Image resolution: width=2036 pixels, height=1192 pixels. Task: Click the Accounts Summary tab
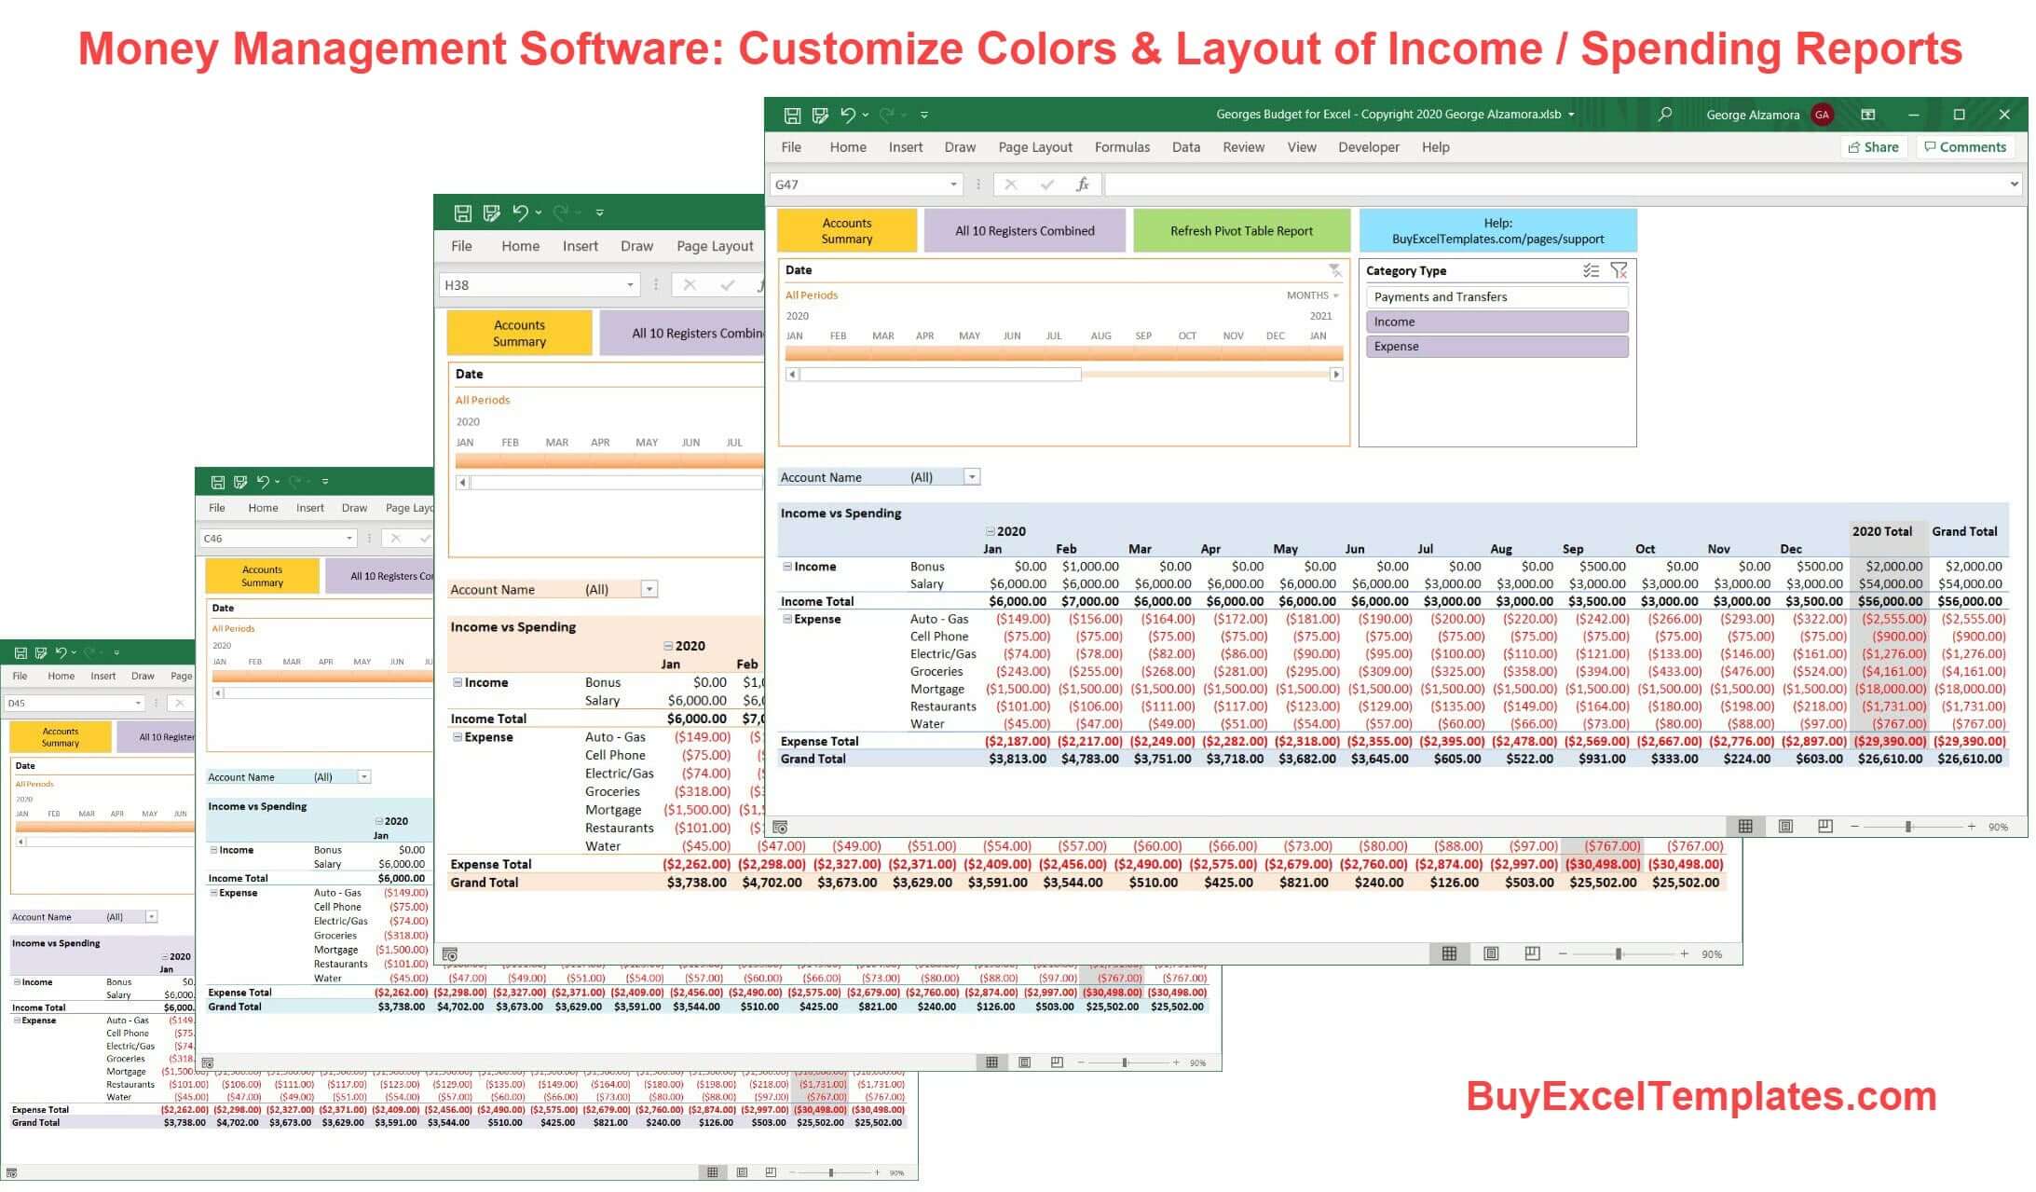847,231
